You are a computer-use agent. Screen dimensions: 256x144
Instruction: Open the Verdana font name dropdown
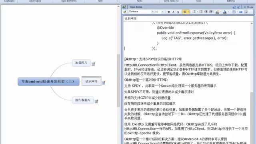tap(152, 12)
